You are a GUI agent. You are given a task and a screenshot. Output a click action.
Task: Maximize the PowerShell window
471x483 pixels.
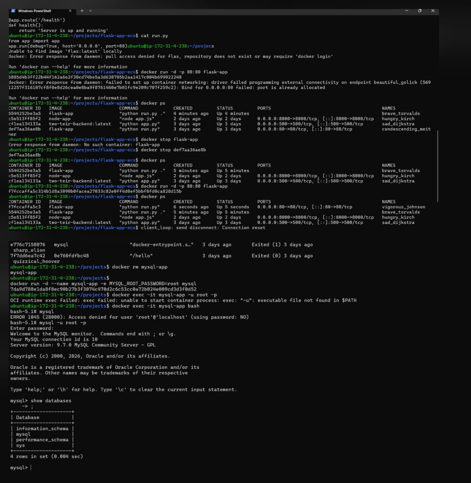pyautogui.click(x=420, y=11)
